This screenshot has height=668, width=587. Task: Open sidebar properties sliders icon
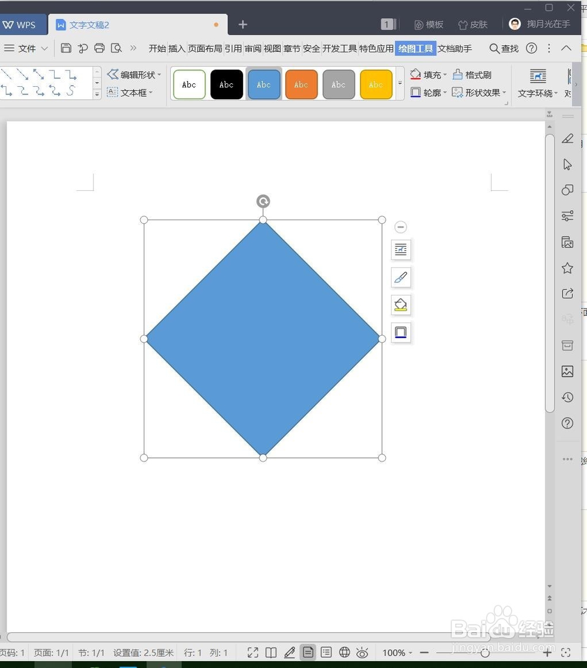[568, 216]
